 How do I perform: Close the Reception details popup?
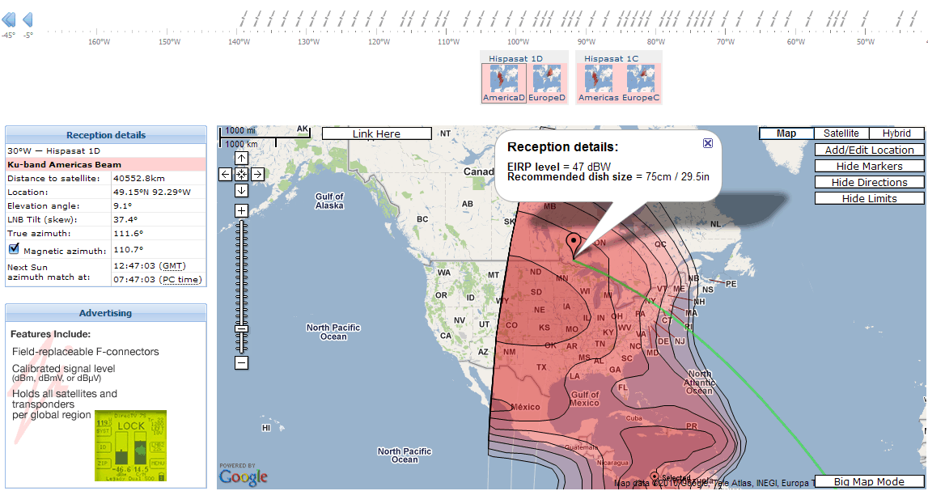pyautogui.click(x=707, y=143)
